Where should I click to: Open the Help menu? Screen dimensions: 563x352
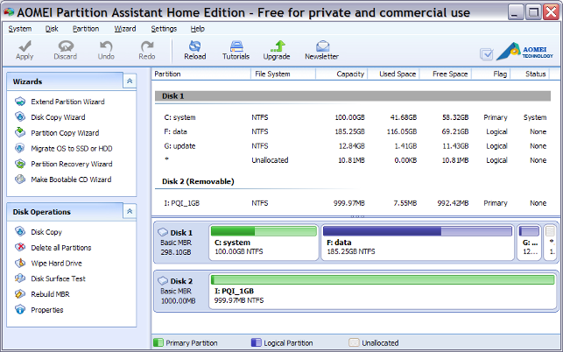198,29
